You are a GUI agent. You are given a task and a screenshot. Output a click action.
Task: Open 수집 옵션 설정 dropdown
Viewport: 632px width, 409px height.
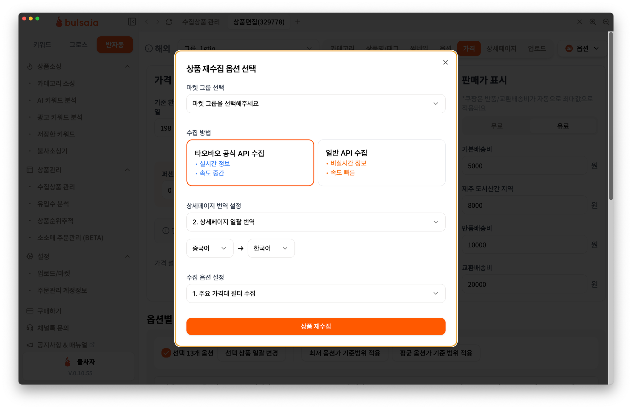(316, 293)
